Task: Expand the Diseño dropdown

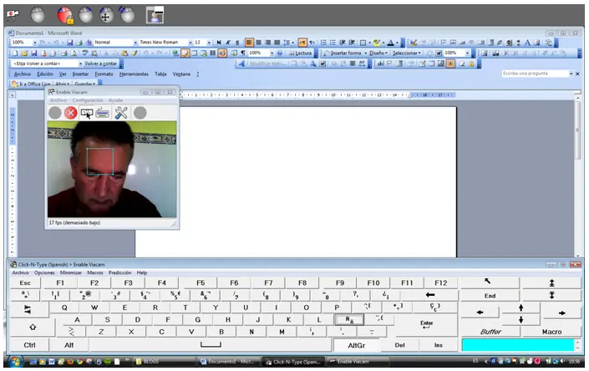Action: [378, 53]
